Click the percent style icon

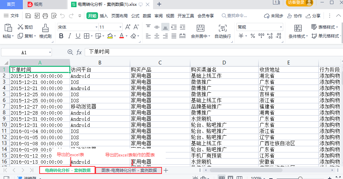point(253,36)
